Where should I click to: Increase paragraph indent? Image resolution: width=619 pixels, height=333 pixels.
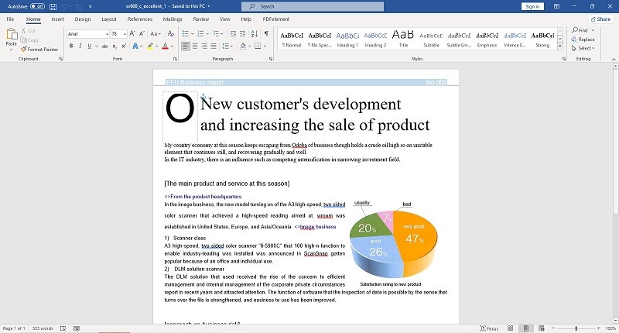[242, 33]
